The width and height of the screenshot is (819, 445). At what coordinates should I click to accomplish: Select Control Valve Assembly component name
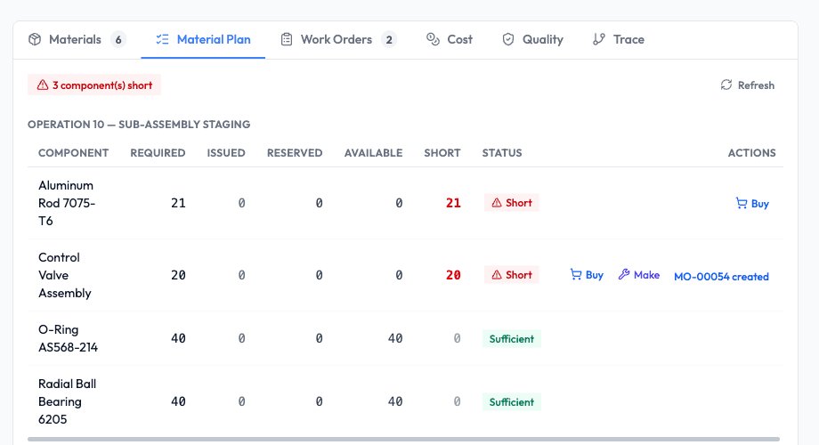pos(65,275)
